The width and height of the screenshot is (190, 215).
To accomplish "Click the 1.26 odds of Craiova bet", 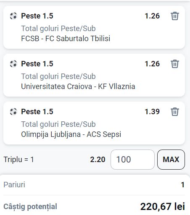I will [152, 64].
